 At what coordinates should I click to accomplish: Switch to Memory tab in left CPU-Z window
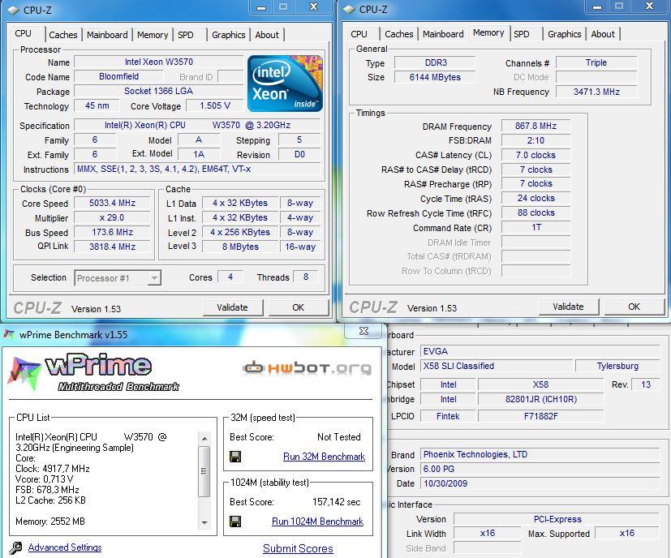(x=153, y=35)
